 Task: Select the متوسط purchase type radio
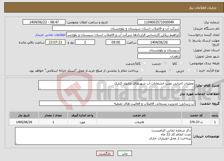pos(170,70)
